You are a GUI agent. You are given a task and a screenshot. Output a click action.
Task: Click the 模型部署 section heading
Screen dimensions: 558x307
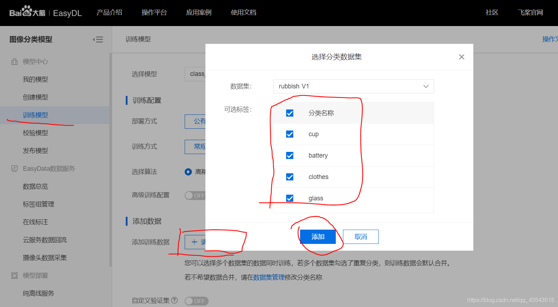(35, 276)
